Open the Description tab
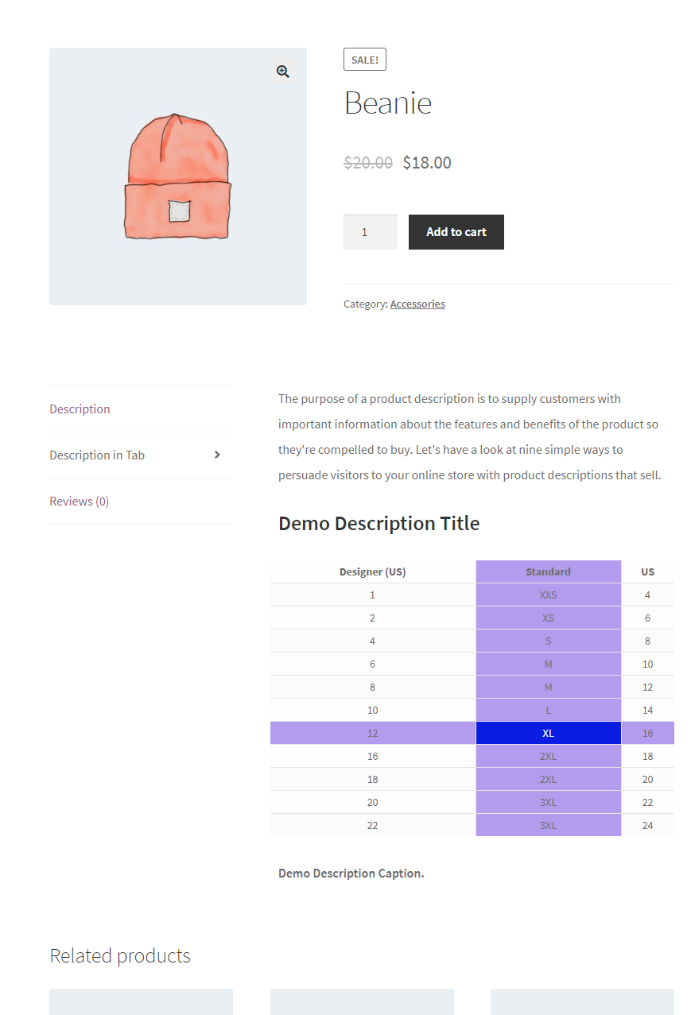The width and height of the screenshot is (691, 1015). [x=80, y=409]
